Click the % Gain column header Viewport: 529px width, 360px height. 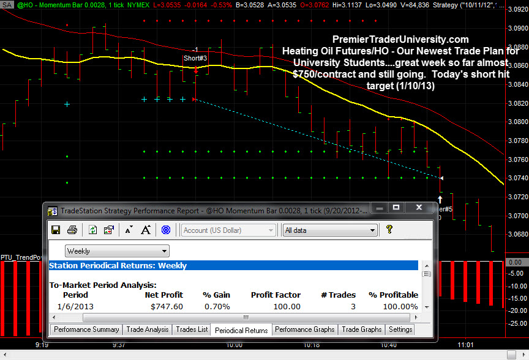click(x=216, y=295)
